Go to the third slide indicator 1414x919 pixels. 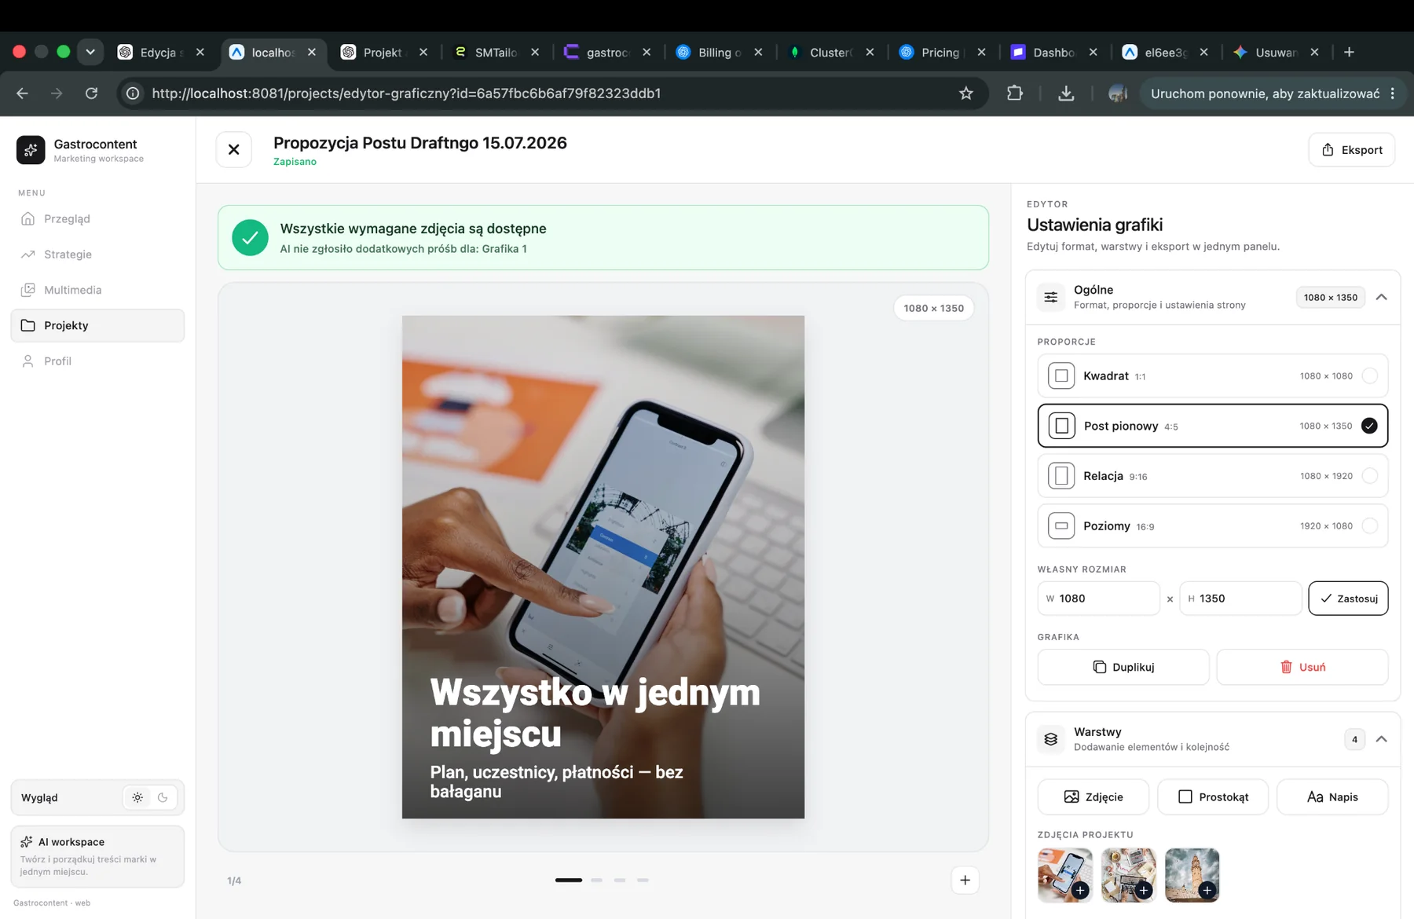[x=620, y=880]
